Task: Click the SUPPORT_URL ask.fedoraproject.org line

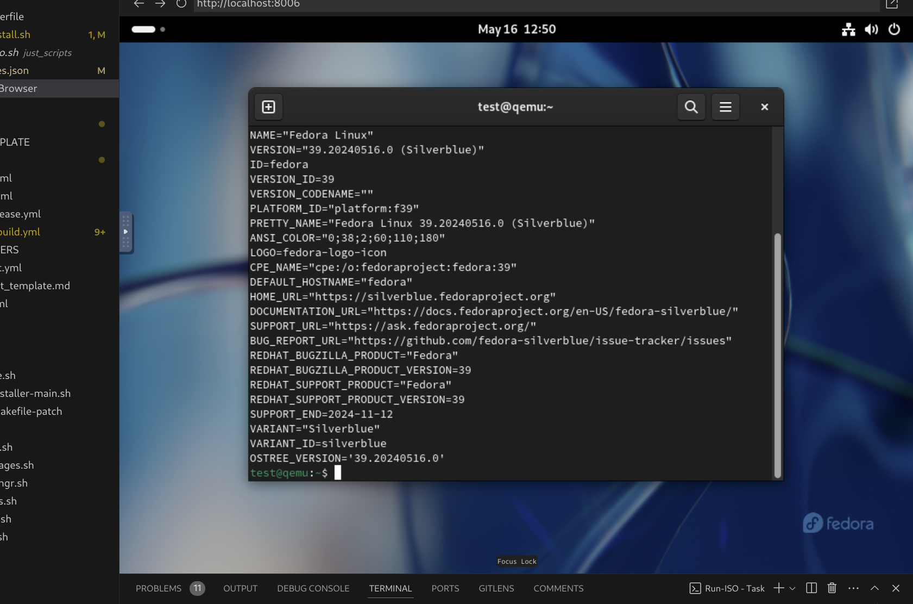Action: [393, 326]
